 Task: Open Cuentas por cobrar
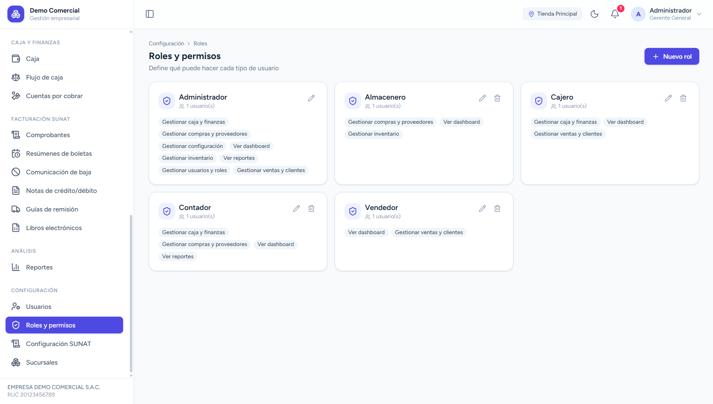coord(64,96)
